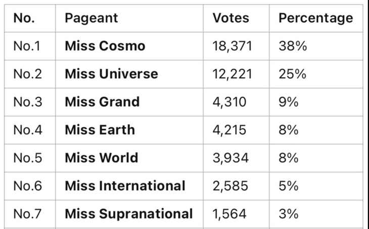Click the 2,585 votes cell
This screenshot has height=229, width=369.
coord(230,186)
